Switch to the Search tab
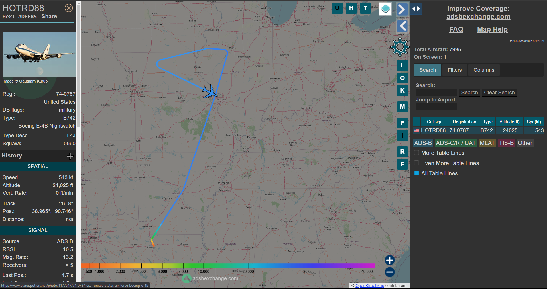The image size is (547, 289). 428,70
